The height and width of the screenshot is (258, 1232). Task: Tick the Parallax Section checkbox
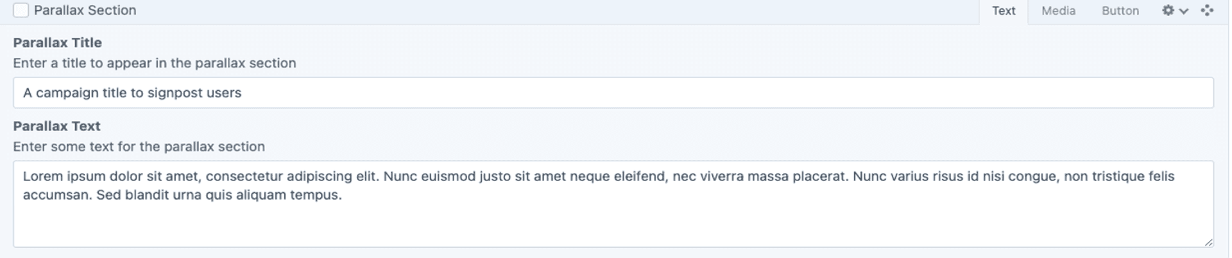(21, 10)
